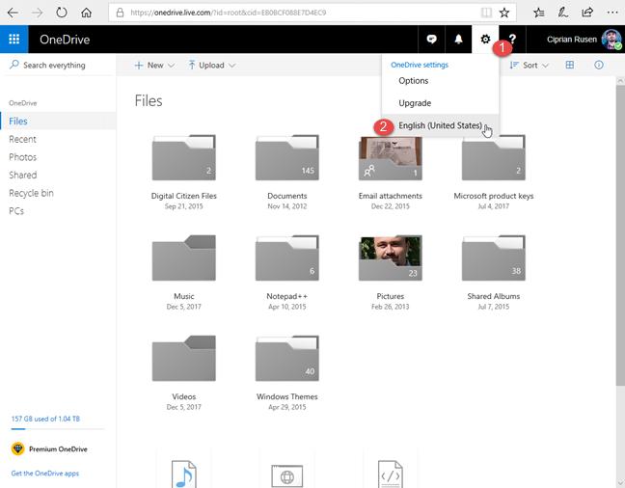The width and height of the screenshot is (625, 488).
Task: Open the Windows Themes folder
Action: pos(287,359)
